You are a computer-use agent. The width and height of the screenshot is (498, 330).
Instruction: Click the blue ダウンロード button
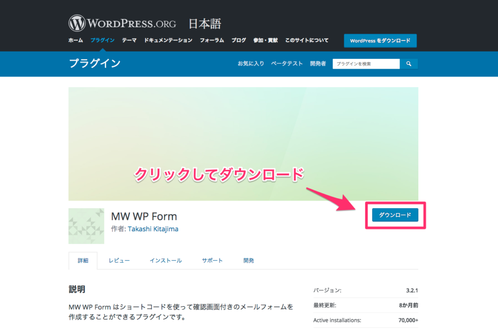(395, 215)
